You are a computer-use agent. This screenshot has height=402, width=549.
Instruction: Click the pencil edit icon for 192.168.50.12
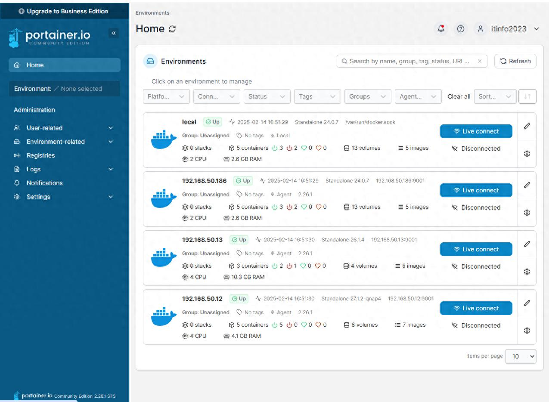pos(527,303)
